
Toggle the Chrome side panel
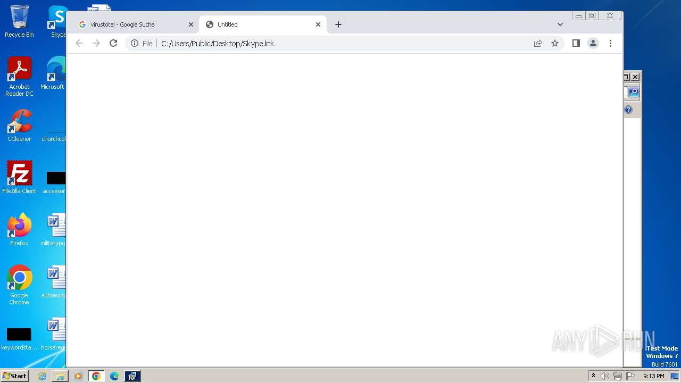pyautogui.click(x=576, y=44)
